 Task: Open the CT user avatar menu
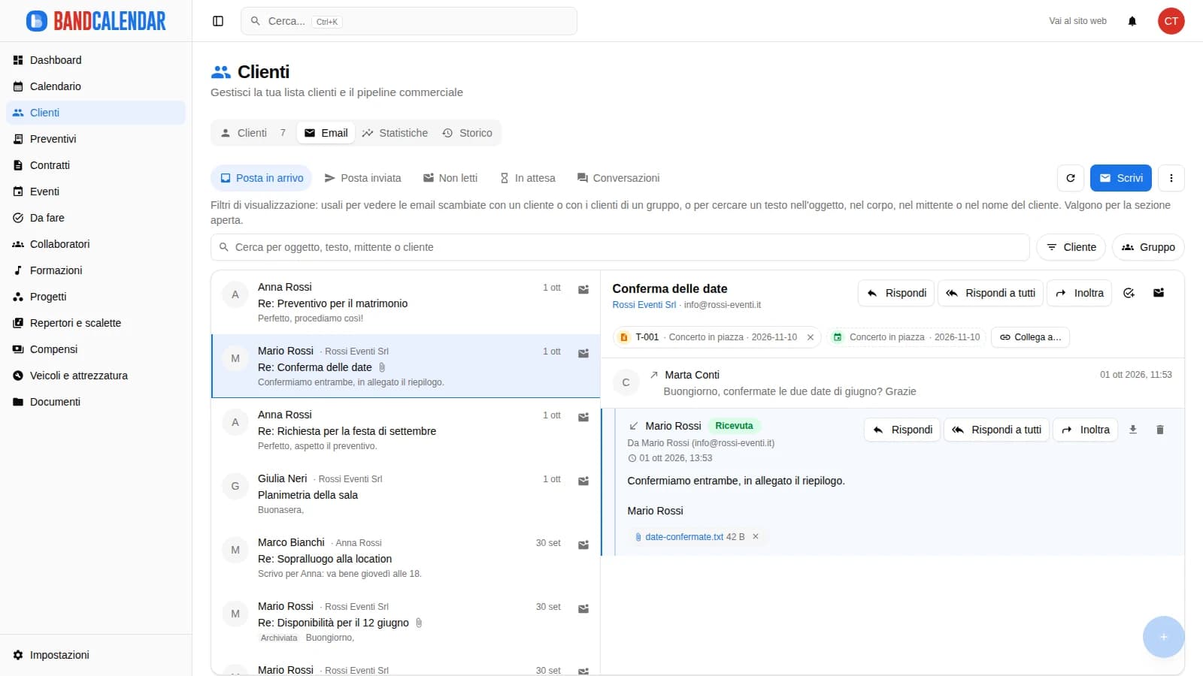(x=1171, y=21)
